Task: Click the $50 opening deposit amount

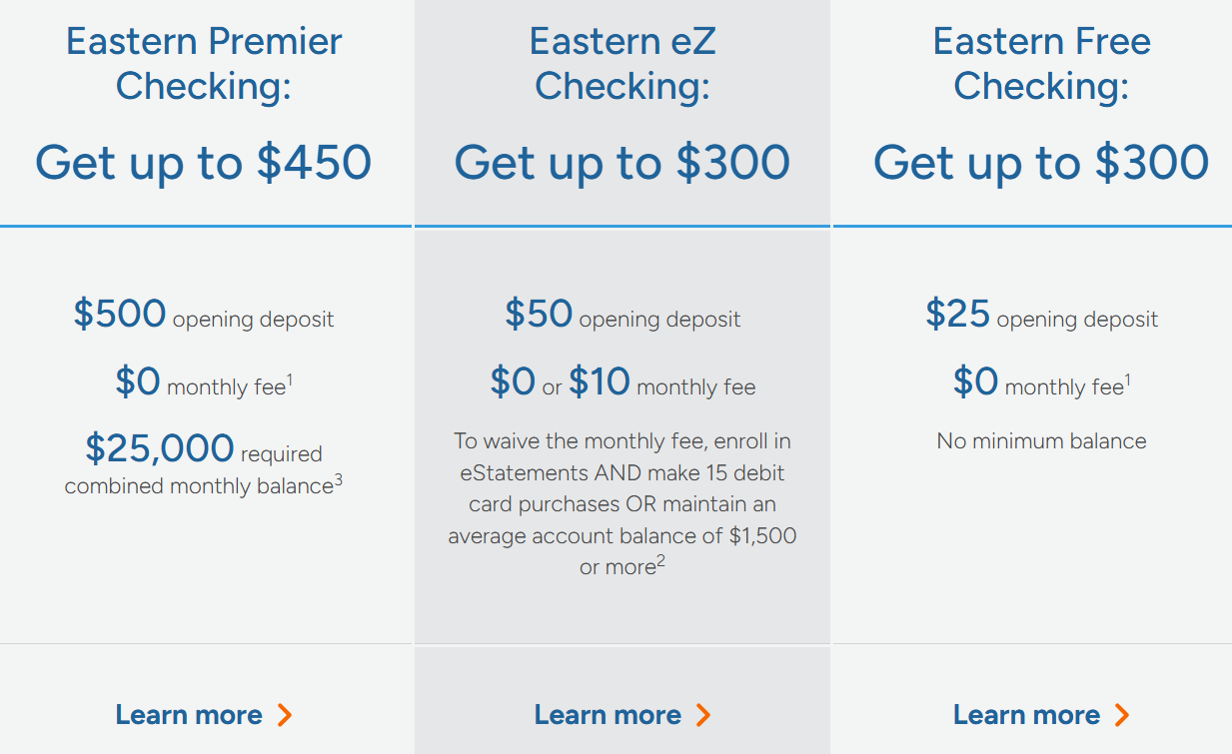Action: (x=539, y=314)
